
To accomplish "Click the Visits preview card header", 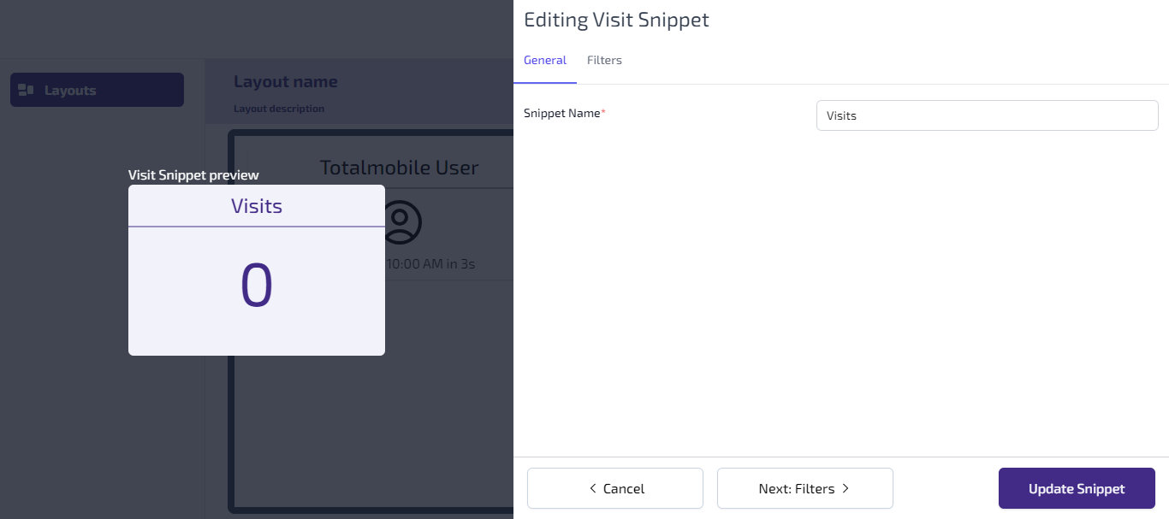I will point(257,206).
